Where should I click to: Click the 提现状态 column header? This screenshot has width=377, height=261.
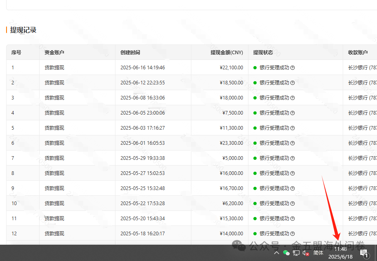click(263, 52)
